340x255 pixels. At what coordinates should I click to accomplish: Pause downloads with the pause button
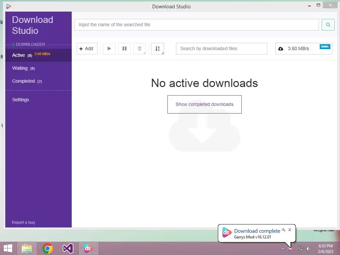[x=125, y=48]
